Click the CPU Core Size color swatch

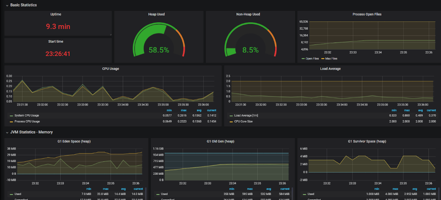pyautogui.click(x=231, y=121)
